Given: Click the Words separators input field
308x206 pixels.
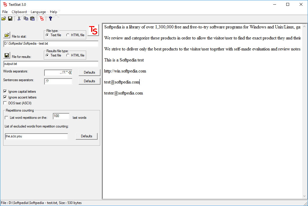Looking at the screenshot, I should 58,73.
